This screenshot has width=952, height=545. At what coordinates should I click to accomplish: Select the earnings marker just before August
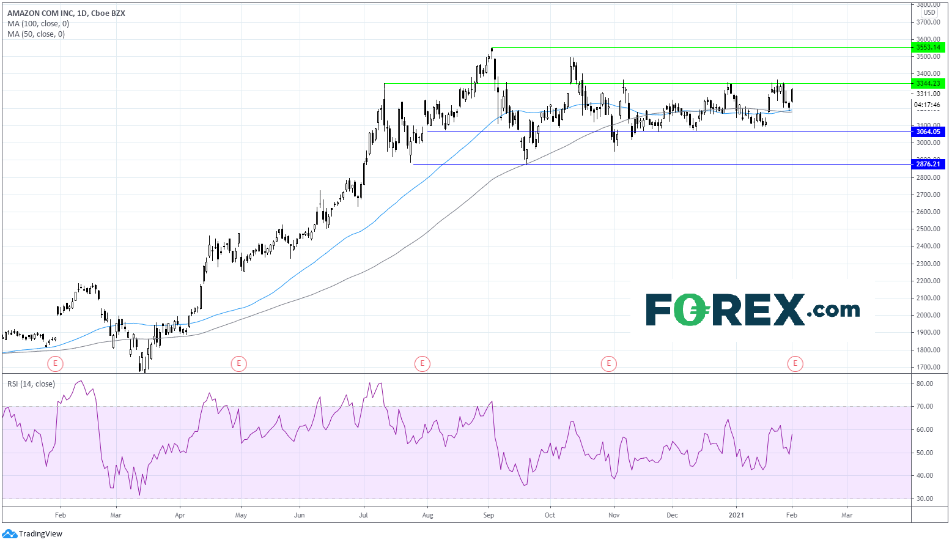click(x=422, y=364)
